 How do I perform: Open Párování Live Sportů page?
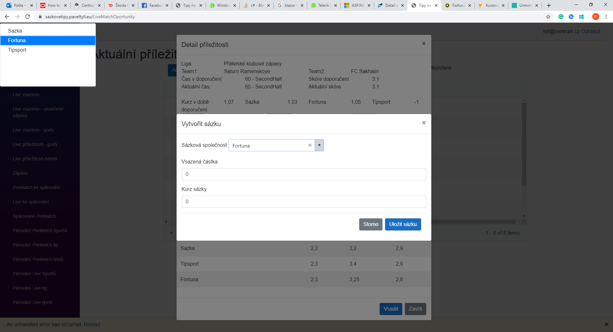pos(34,274)
